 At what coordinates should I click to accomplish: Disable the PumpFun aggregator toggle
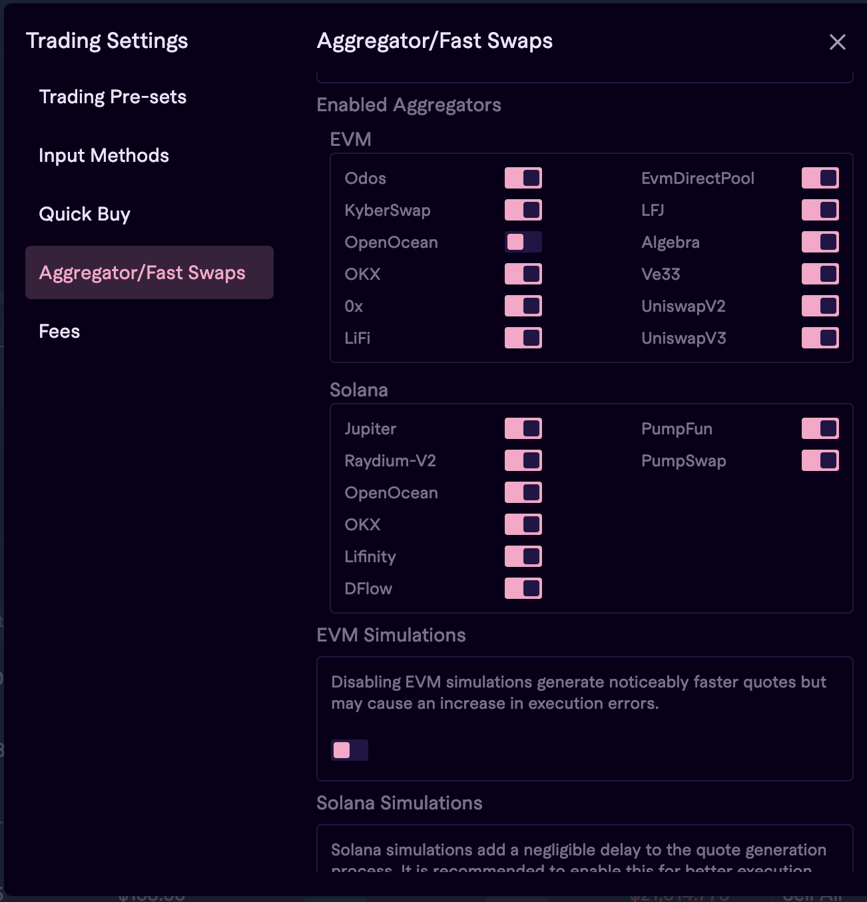(820, 428)
